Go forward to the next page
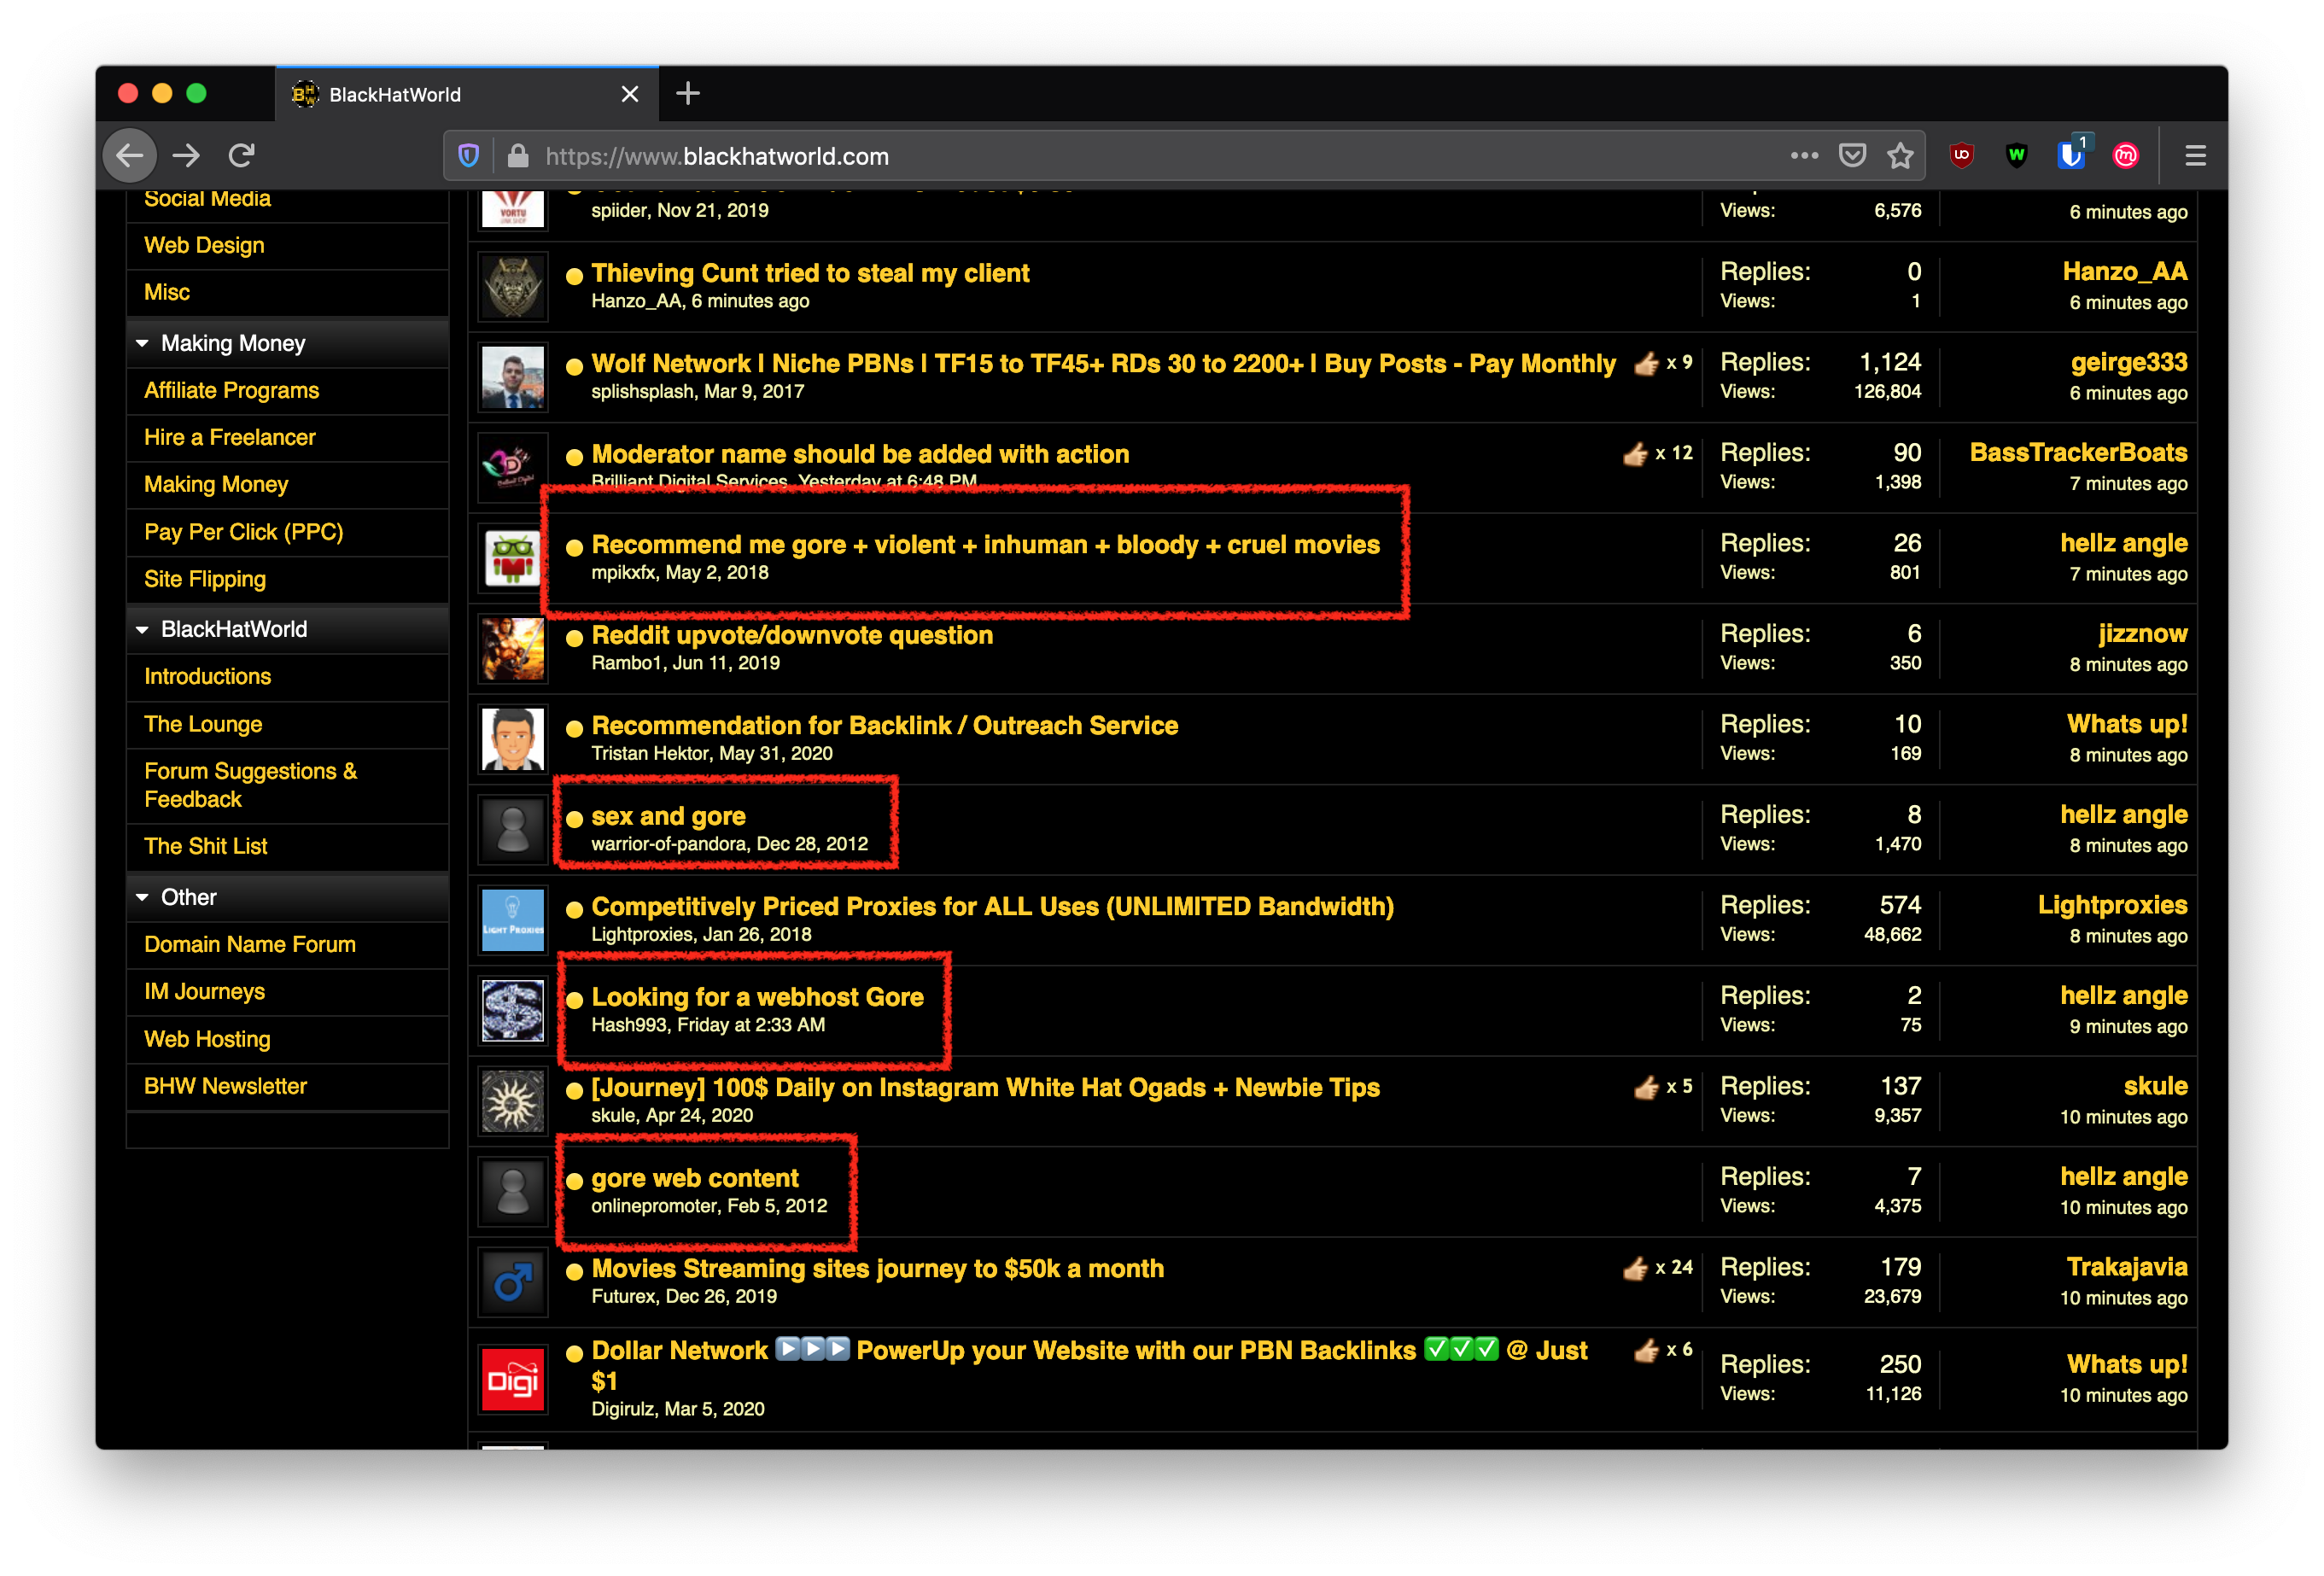Image resolution: width=2324 pixels, height=1576 pixels. click(186, 155)
